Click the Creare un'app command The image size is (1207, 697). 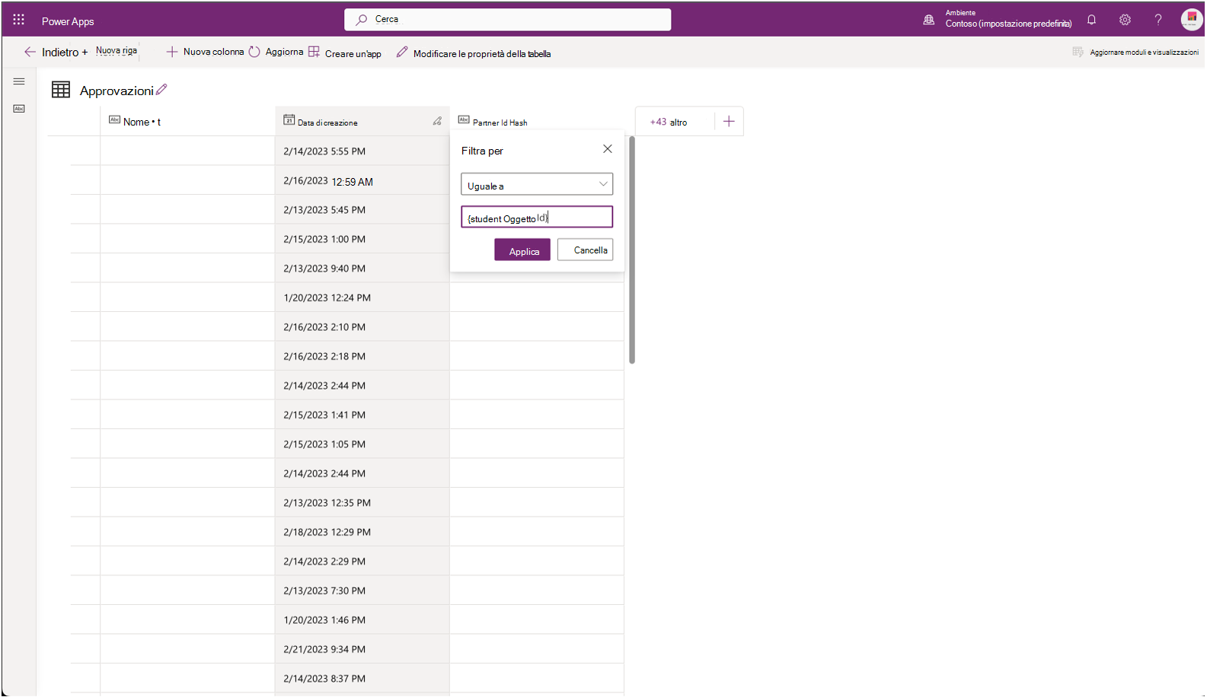pyautogui.click(x=345, y=53)
